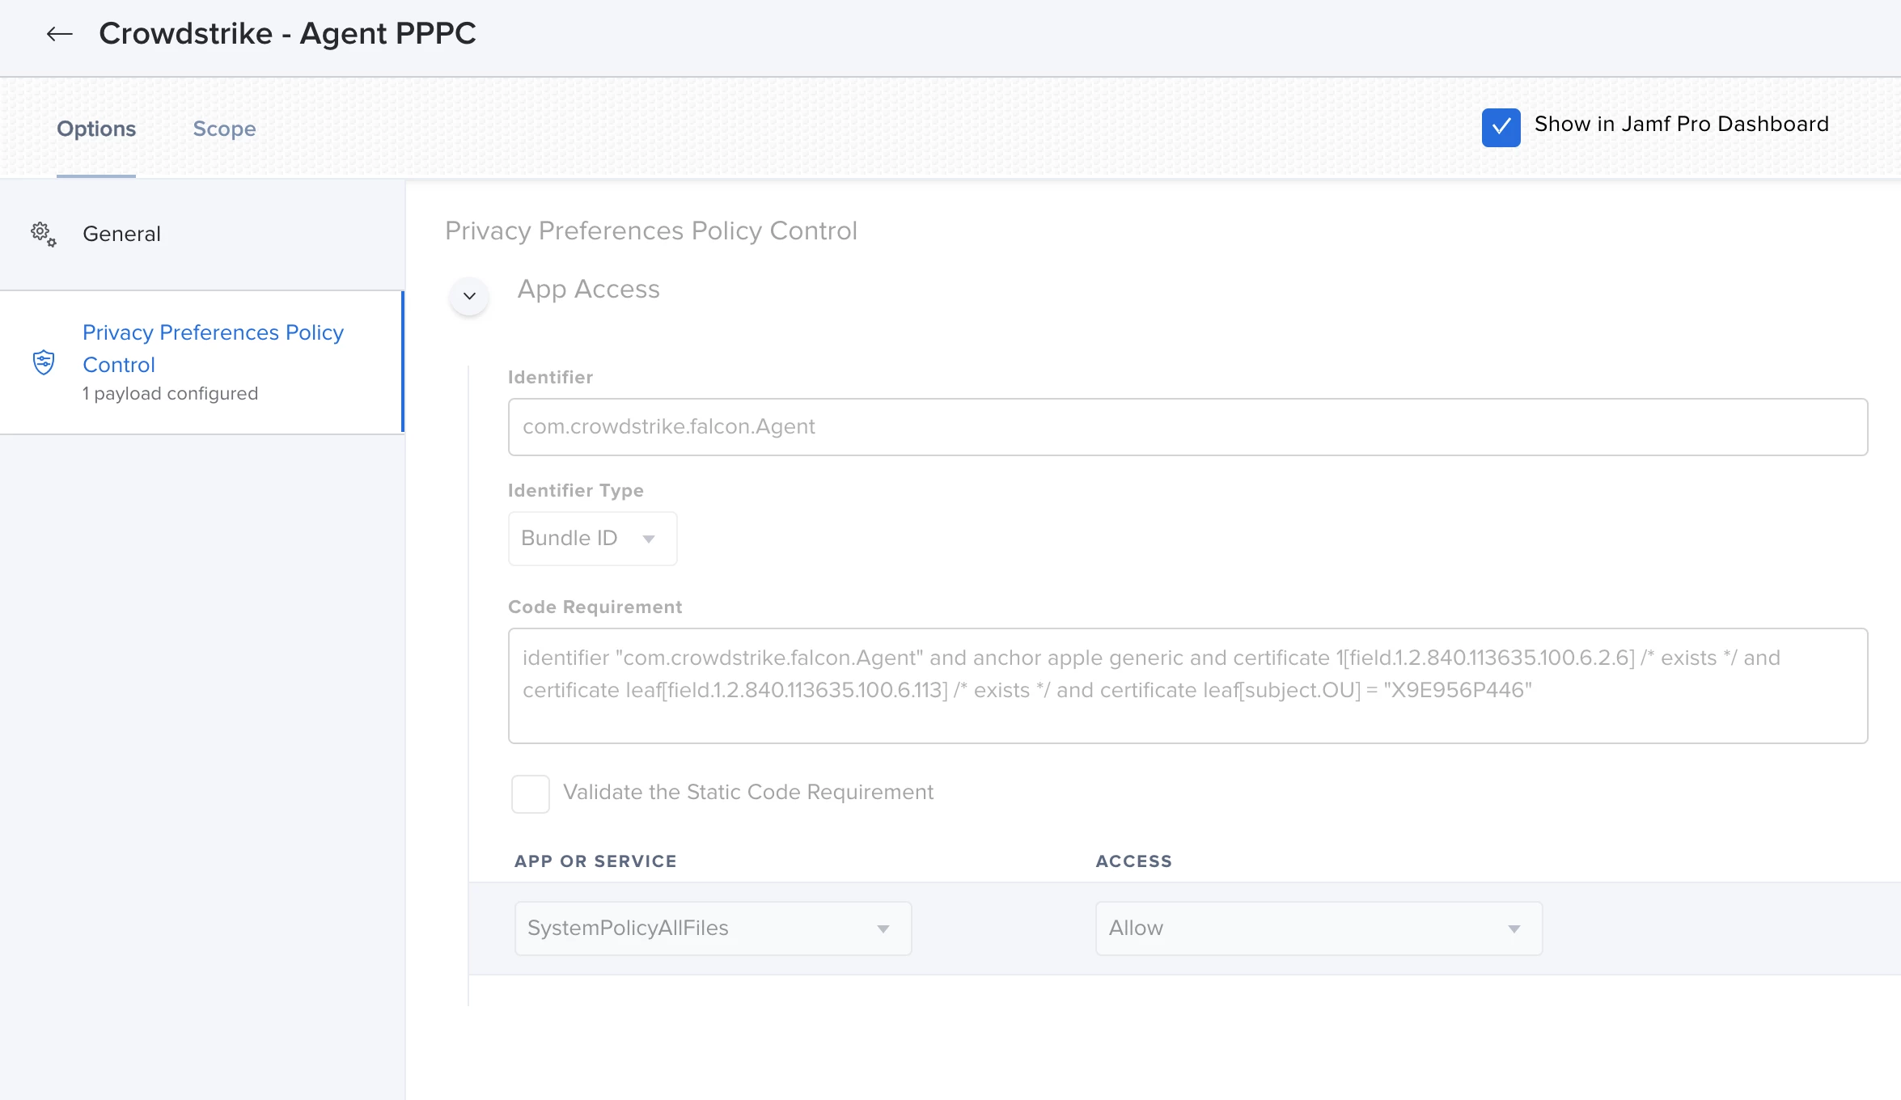Click the SystemPolicyAllFiles dropdown arrow
Image resolution: width=1901 pixels, height=1100 pixels.
(x=883, y=929)
